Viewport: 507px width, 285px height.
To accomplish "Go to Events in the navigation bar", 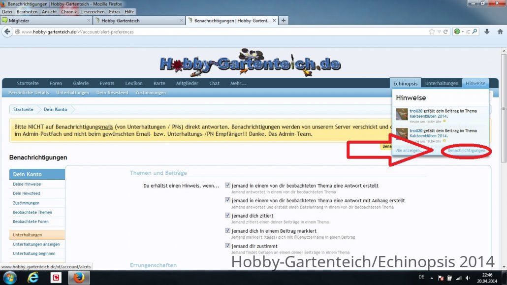I will 107,83.
